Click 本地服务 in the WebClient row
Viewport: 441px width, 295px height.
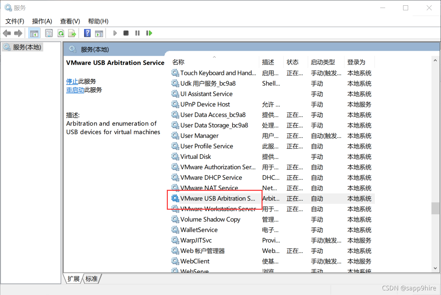[359, 261]
